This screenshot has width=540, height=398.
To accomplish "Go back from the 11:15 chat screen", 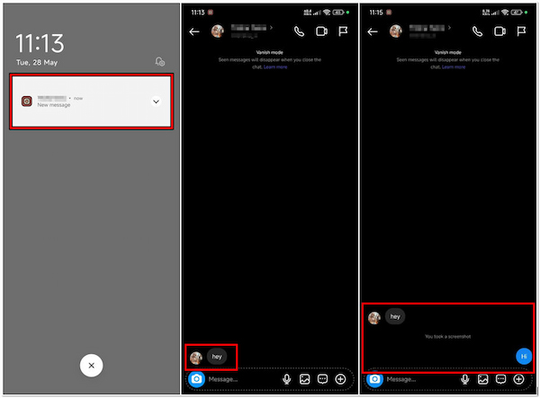I will 372,31.
